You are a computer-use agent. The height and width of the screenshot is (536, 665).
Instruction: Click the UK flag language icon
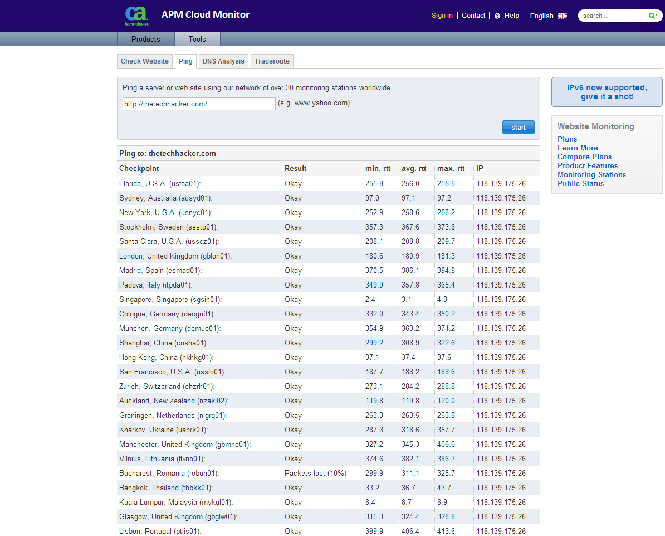563,16
